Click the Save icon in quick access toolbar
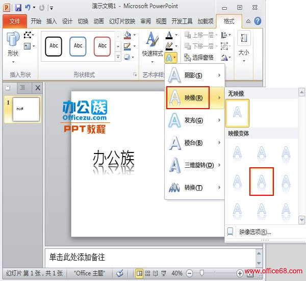This screenshot has height=281, width=306. click(18, 8)
